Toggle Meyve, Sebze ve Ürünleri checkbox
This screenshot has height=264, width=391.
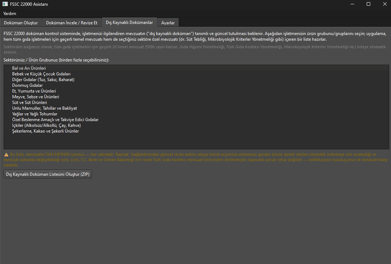(x=8, y=97)
